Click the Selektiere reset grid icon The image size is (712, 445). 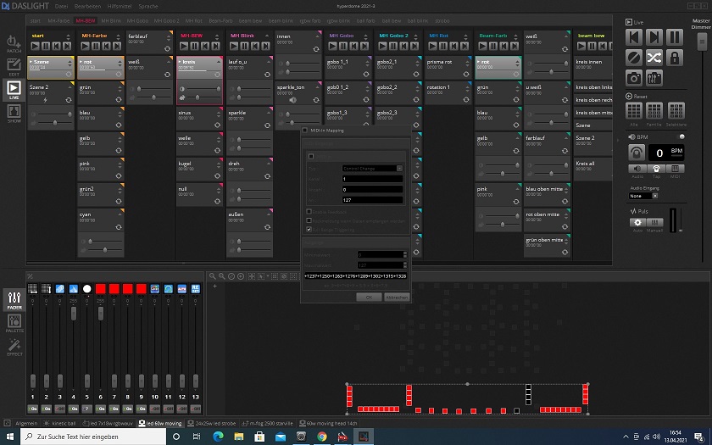(x=676, y=110)
